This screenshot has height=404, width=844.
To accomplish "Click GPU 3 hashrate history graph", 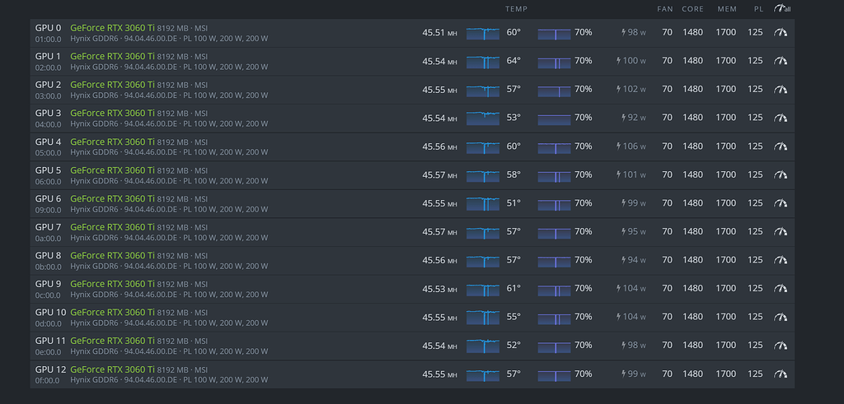I will tap(483, 118).
